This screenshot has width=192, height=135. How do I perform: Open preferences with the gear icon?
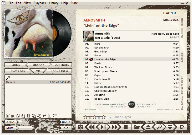tap(181, 127)
